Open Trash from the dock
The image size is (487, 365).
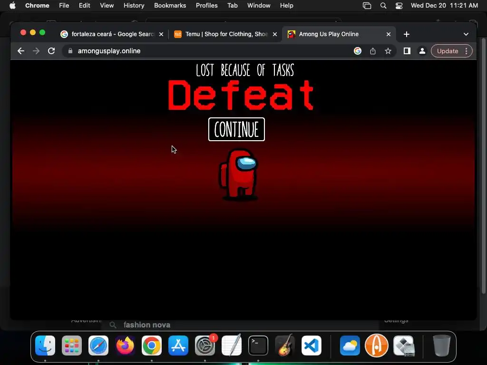coord(442,346)
